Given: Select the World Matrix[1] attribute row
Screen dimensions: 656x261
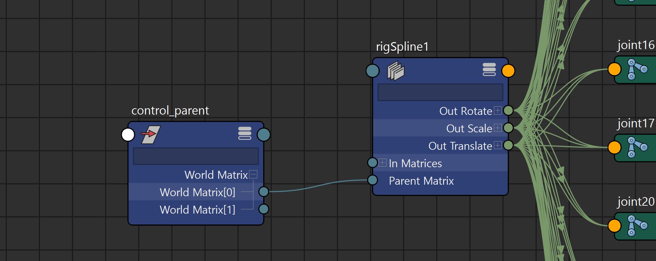Looking at the screenshot, I should click(x=196, y=209).
